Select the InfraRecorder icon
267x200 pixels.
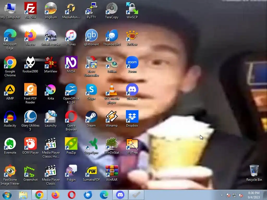point(51,37)
